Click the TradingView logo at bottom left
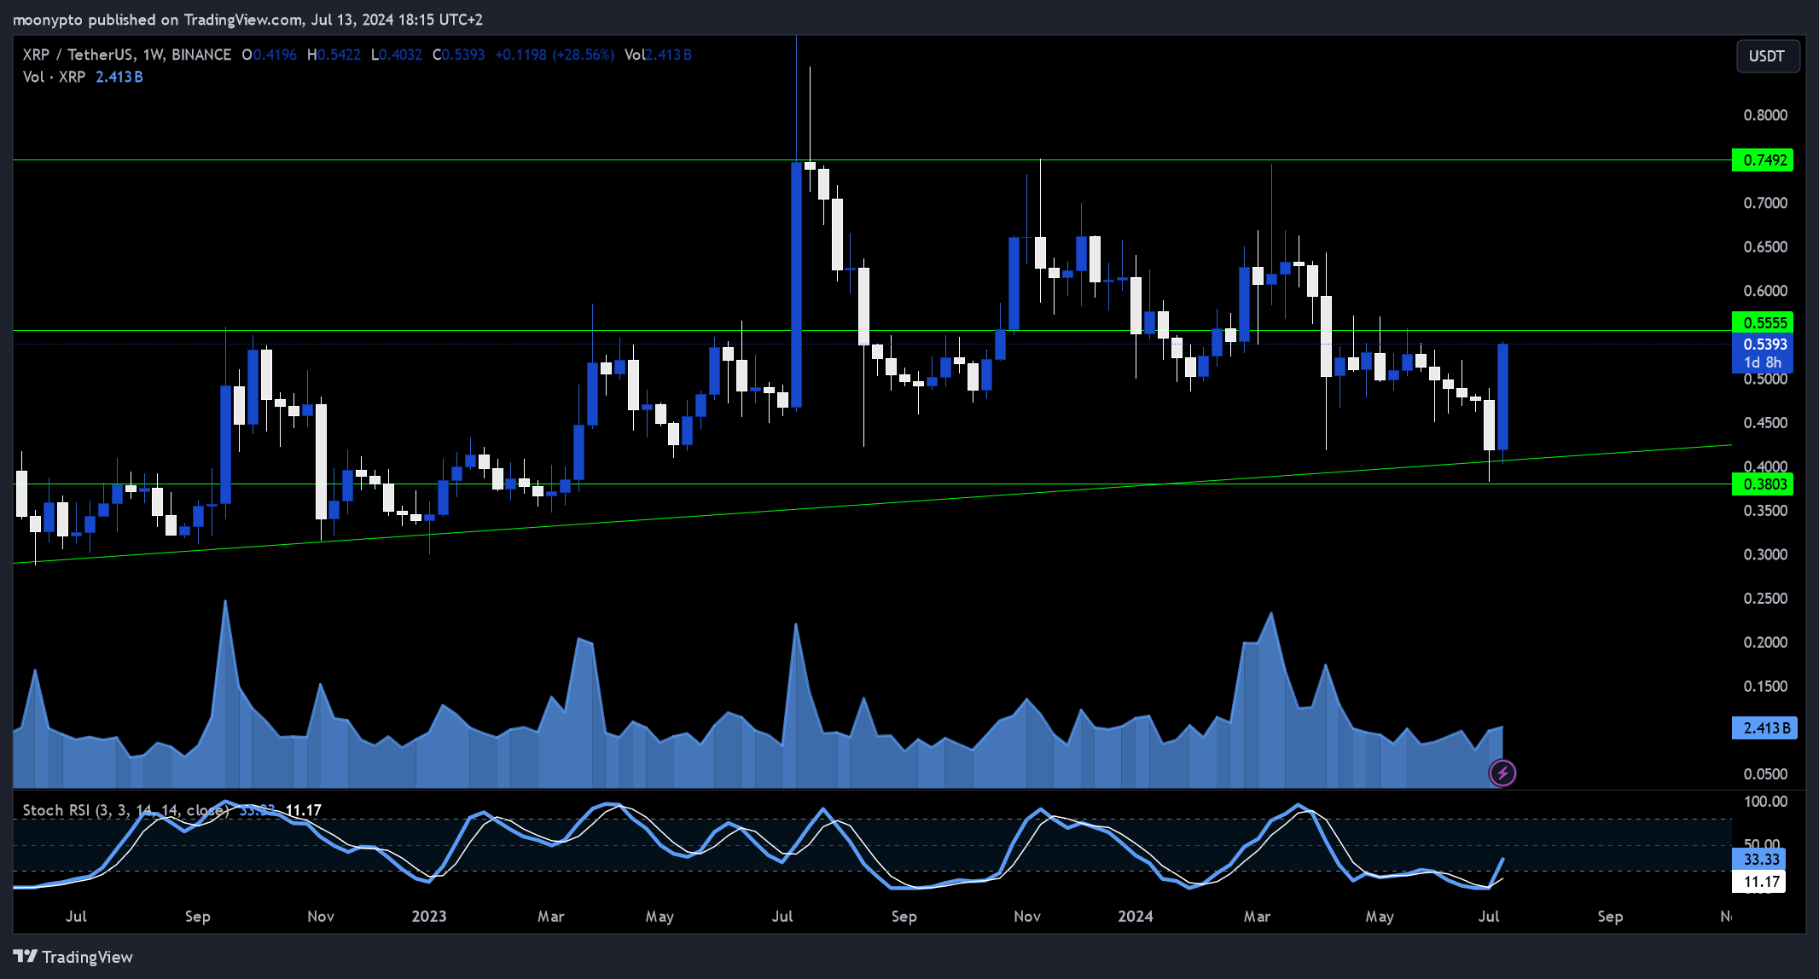The height and width of the screenshot is (979, 1819). 73,957
